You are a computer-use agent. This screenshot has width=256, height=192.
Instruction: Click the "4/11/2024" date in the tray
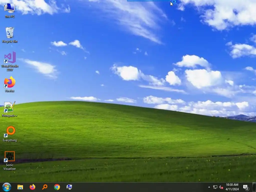(x=232, y=189)
